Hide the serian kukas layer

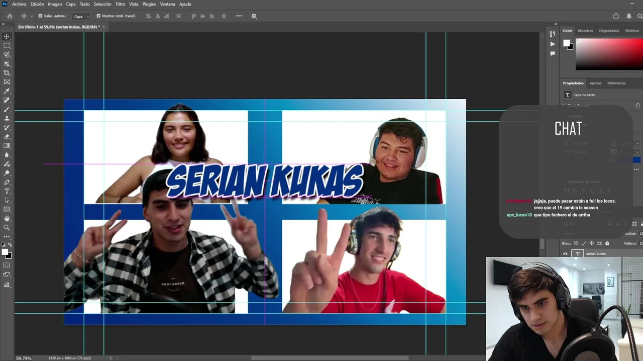click(565, 254)
